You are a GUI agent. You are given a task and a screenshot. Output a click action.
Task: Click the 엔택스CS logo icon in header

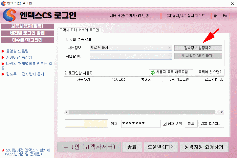(9, 15)
